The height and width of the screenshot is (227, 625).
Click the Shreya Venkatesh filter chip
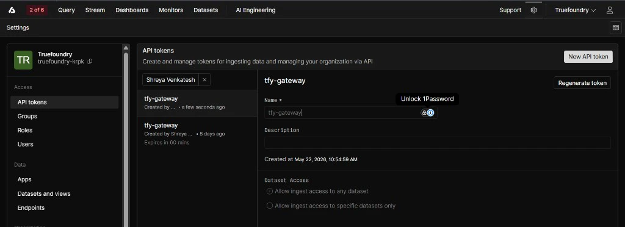point(171,80)
